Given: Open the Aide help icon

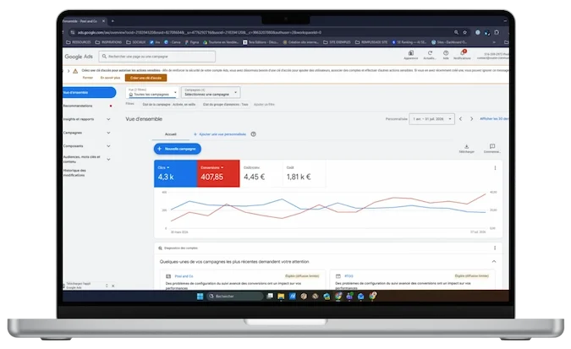Looking at the screenshot, I should click(446, 53).
